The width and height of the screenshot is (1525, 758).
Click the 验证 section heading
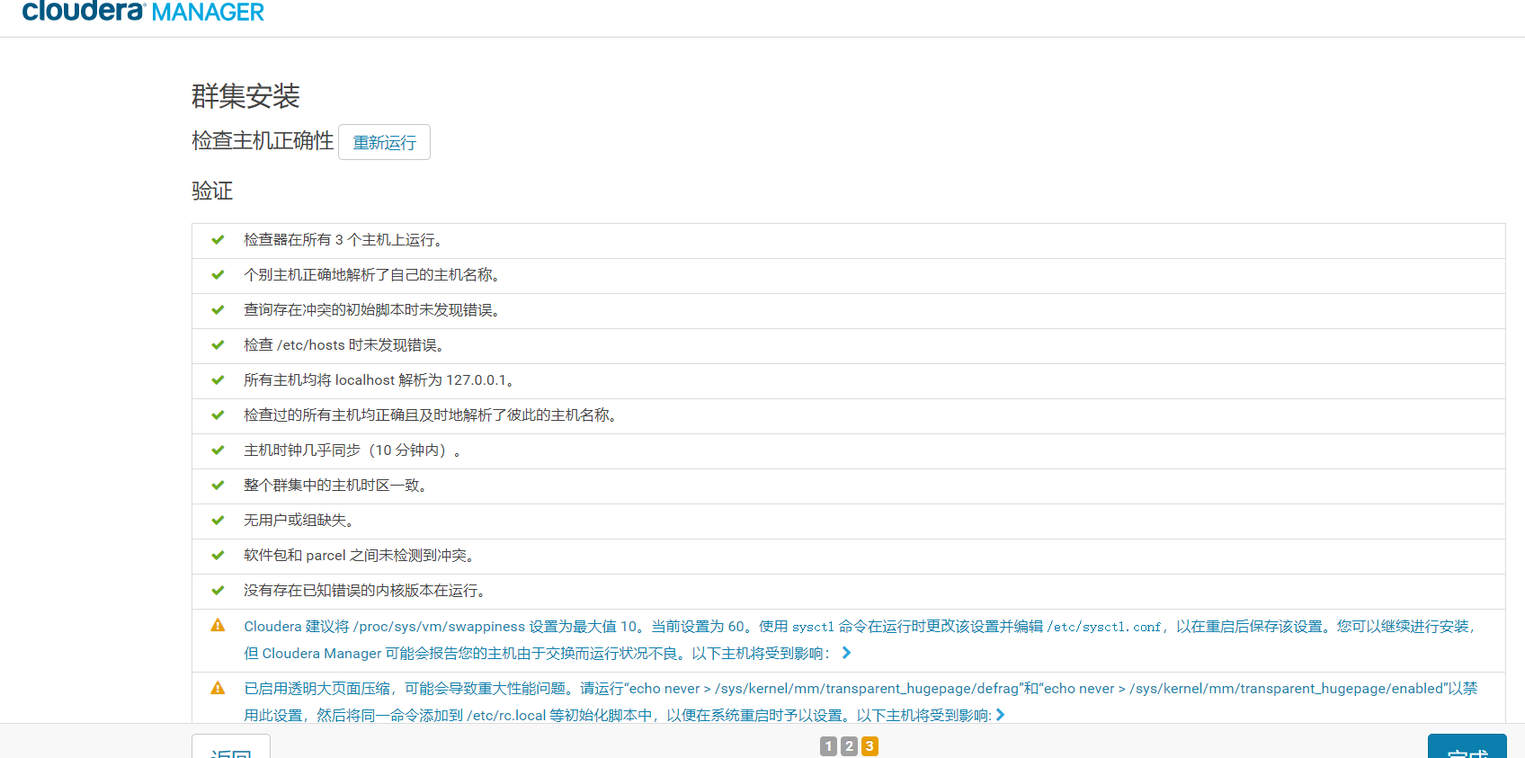pos(212,192)
